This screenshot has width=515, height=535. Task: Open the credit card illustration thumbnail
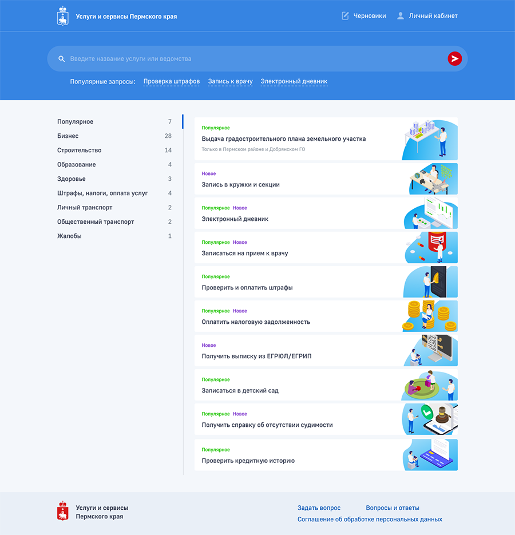click(x=430, y=455)
